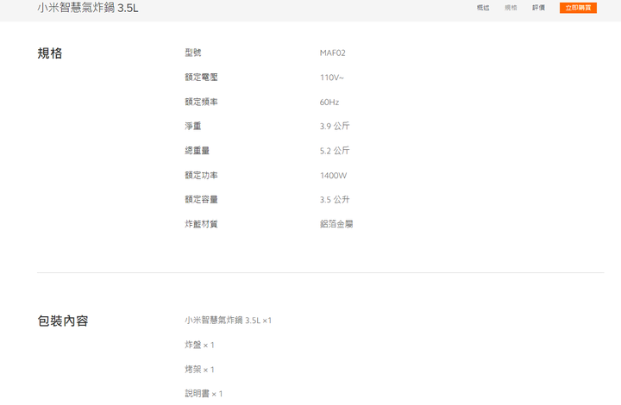Click the 額定容量 label
Viewport: 621px width, 405px height.
point(201,199)
